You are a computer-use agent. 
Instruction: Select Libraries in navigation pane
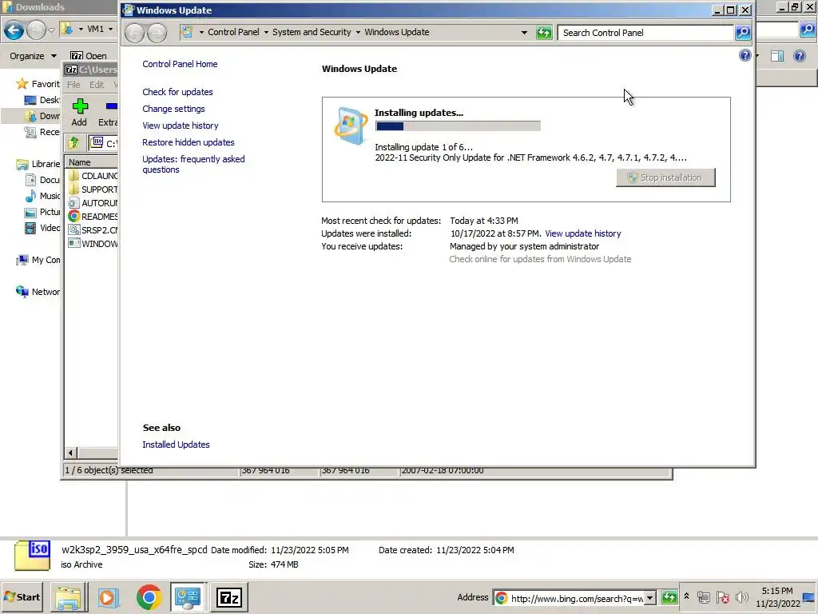click(38, 164)
